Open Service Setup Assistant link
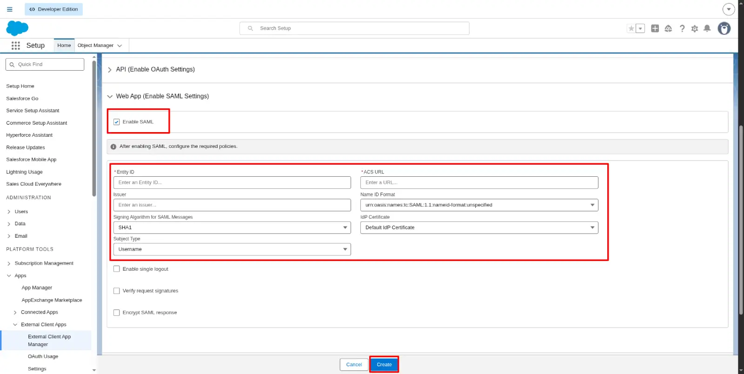744x374 pixels. 33,111
